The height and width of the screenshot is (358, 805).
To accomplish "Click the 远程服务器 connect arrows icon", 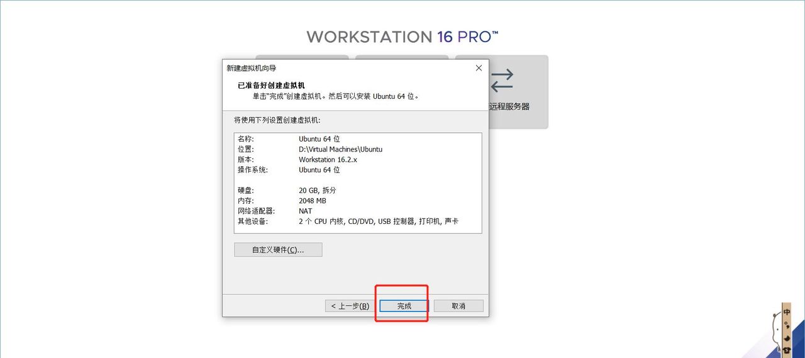I will click(501, 81).
